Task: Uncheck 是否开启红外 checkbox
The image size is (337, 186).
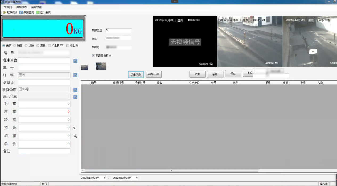Action: (93, 56)
